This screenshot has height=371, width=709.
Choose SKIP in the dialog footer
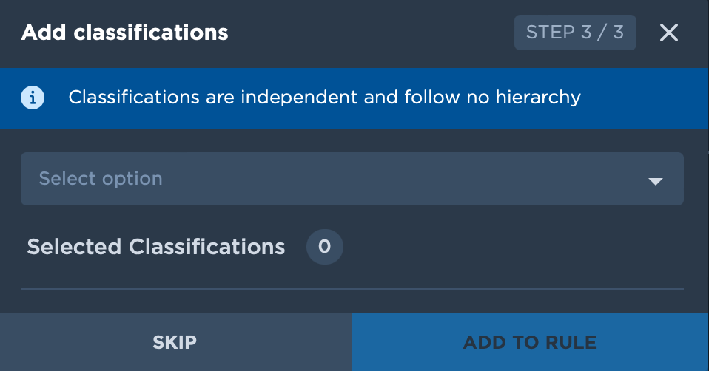coord(176,342)
